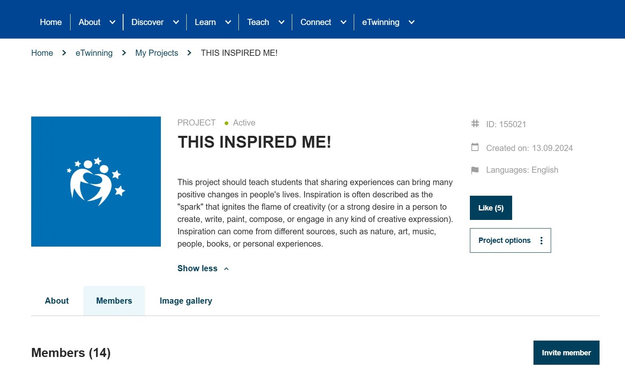The width and height of the screenshot is (625, 366).
Task: Click the hashtag icon beside ID 155021
Action: 475,124
